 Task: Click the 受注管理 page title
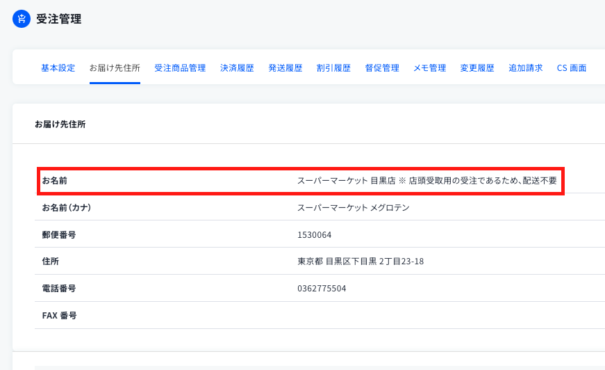(x=58, y=19)
